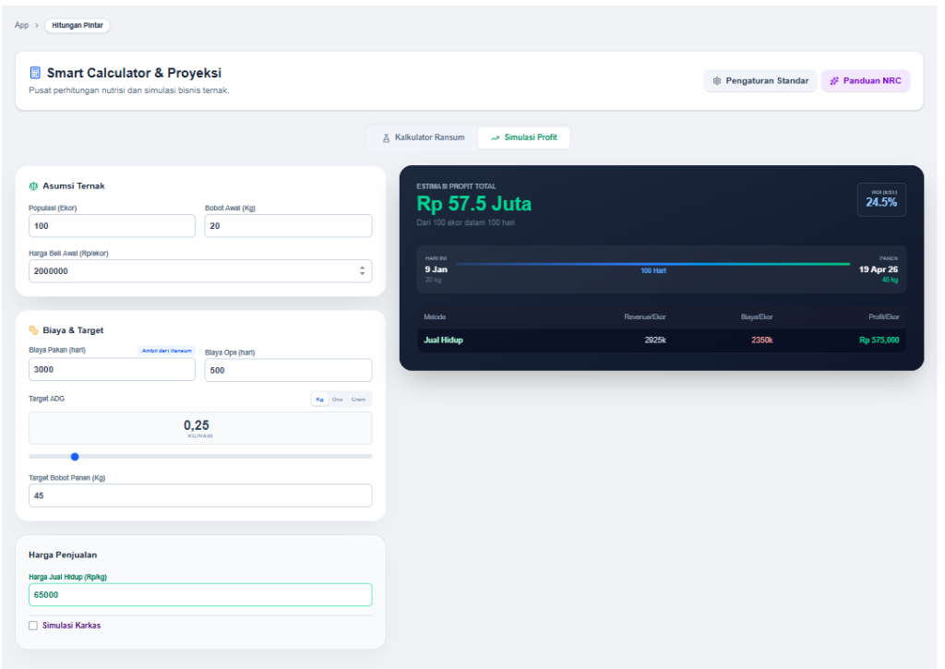The width and height of the screenshot is (945, 669).
Task: Click the gear icon in Pengaturan Standar
Action: coord(717,81)
